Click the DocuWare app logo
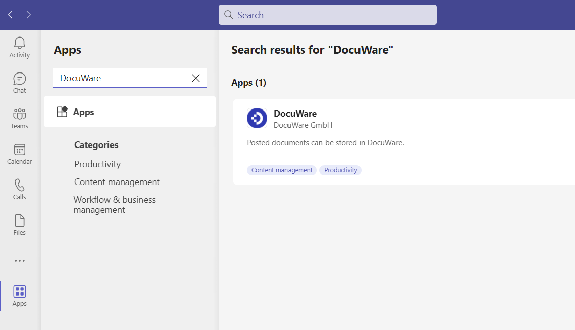 point(257,118)
